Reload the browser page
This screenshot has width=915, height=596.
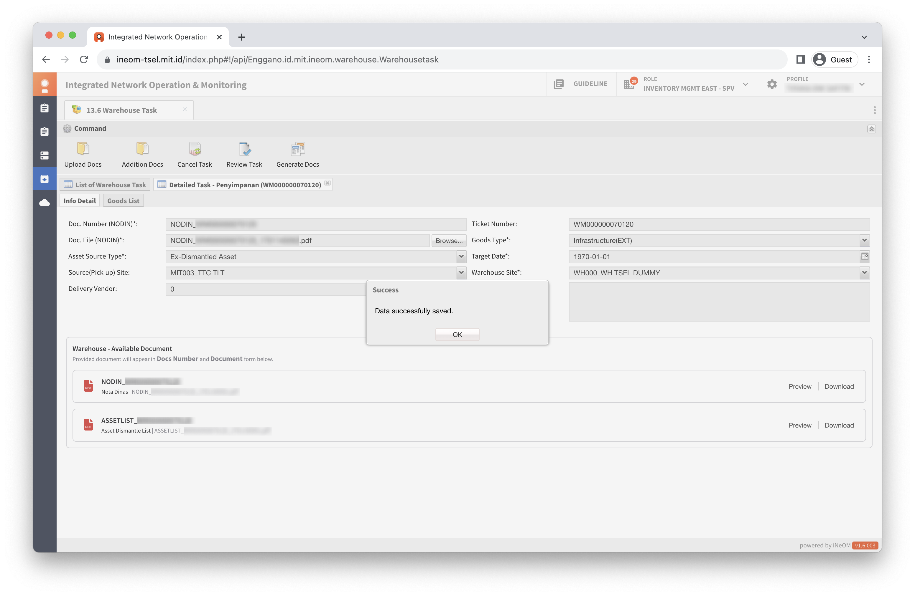pos(84,59)
